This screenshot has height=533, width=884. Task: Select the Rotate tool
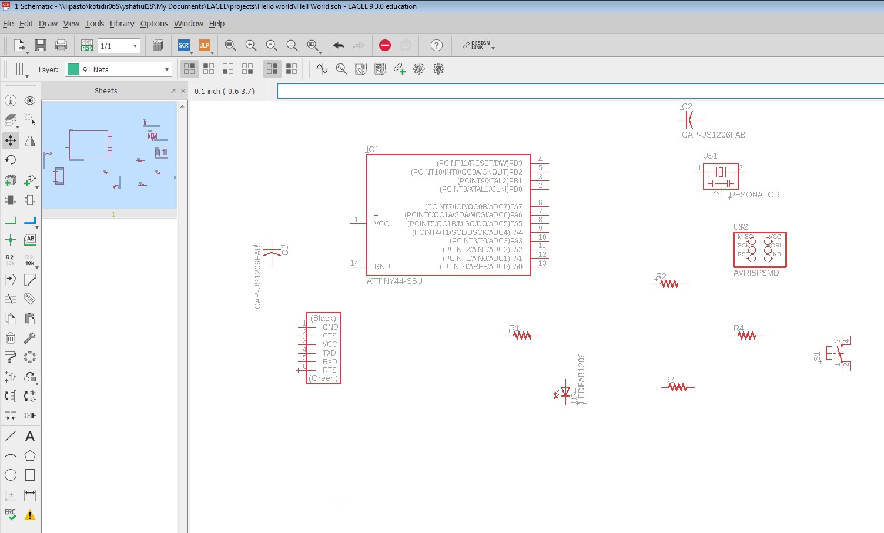point(11,160)
